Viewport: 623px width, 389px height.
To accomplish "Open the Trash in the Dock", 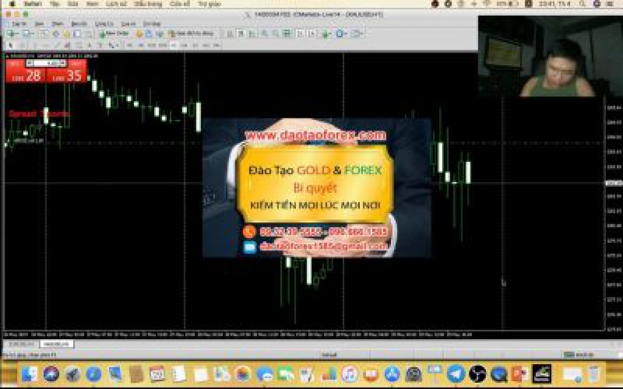I will coord(594,373).
